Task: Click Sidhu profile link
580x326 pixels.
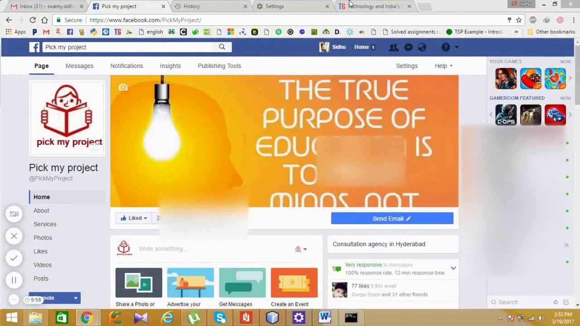Action: pos(333,47)
